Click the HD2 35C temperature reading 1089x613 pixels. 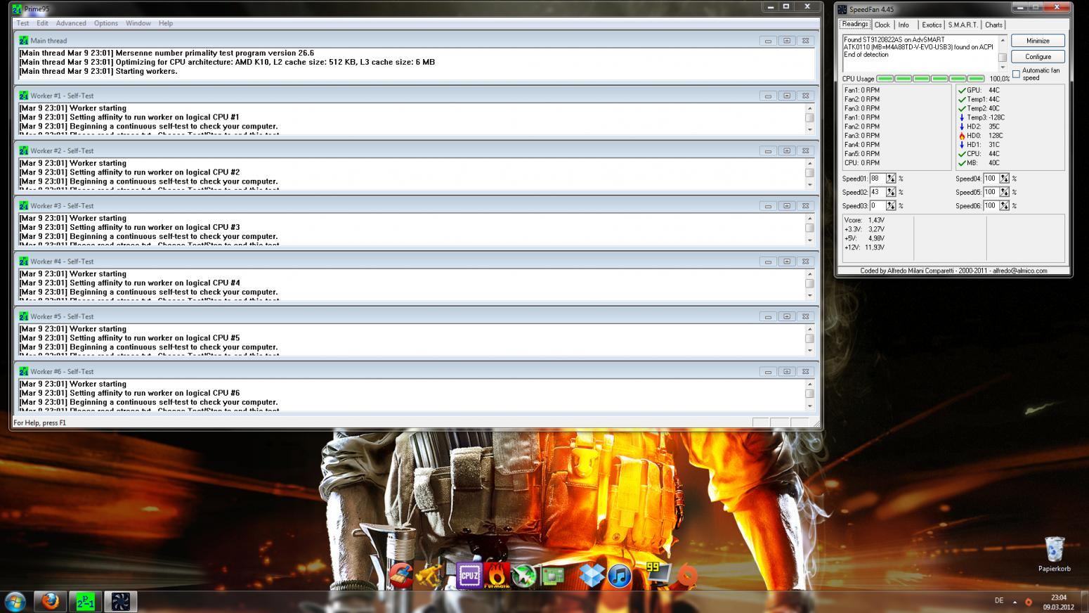[x=983, y=127]
